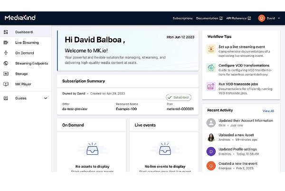Click 'Uploaded a new Asset' activity
285x191 pixels.
pos(236,135)
